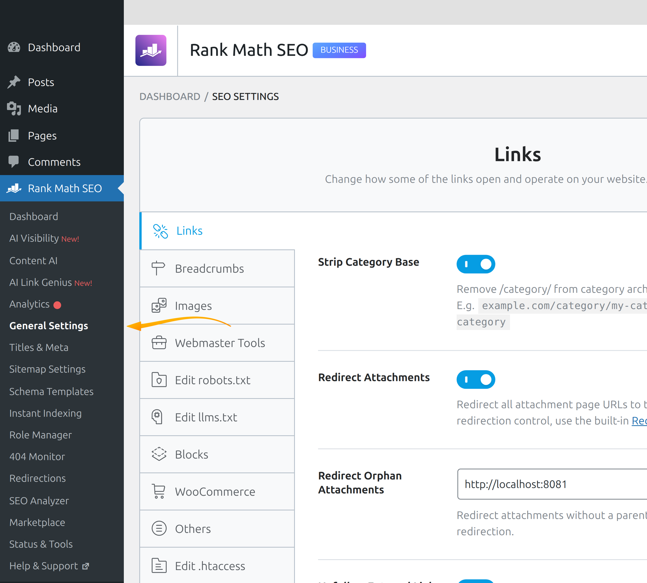
Task: Click the Edit .htaccess document icon
Action: click(159, 566)
